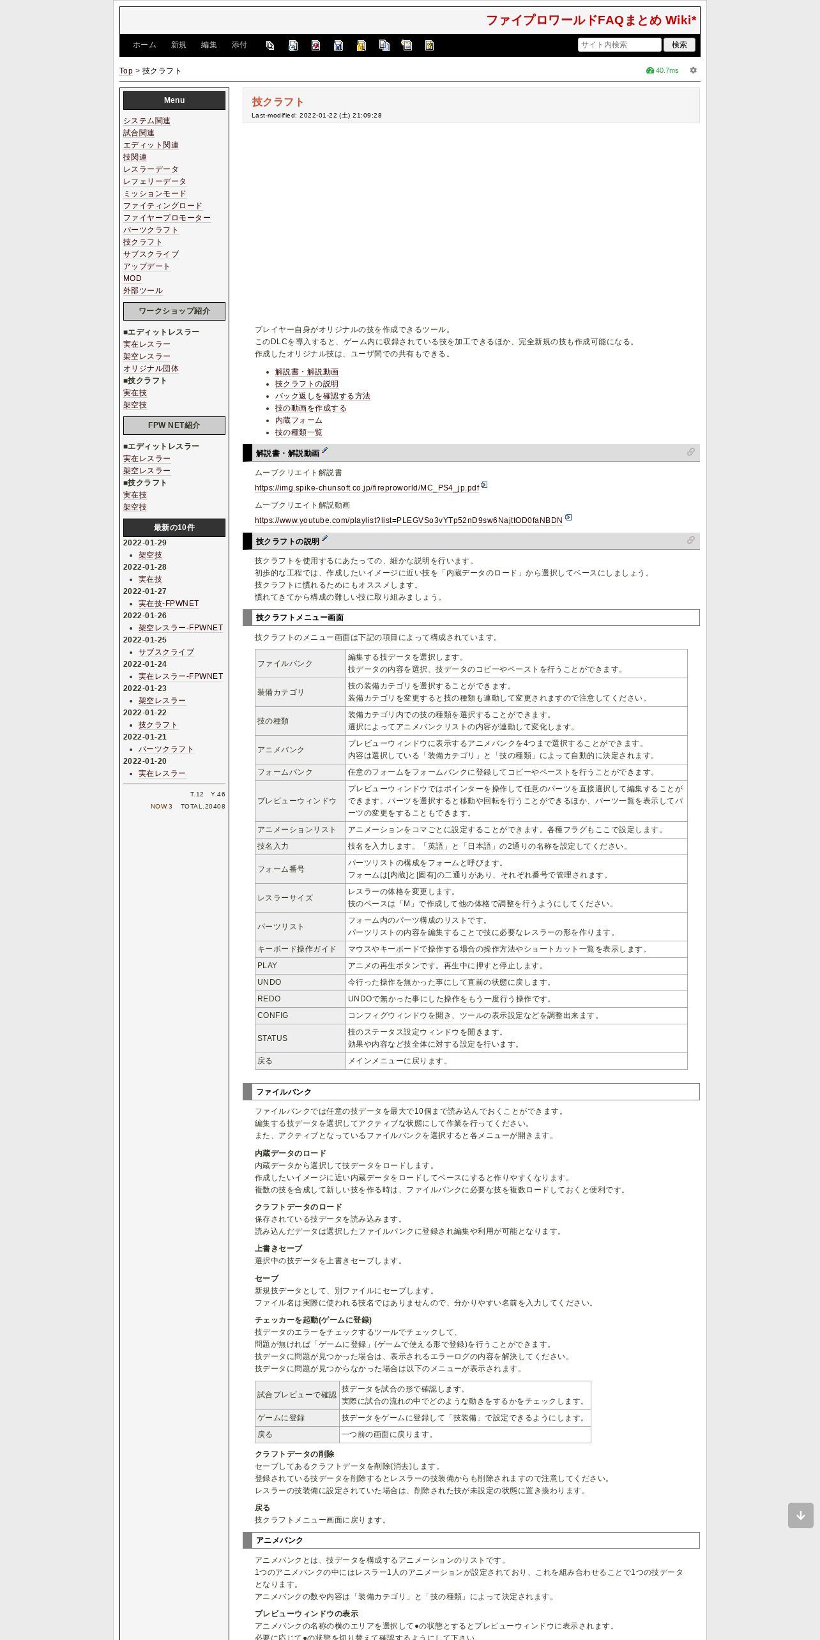
Task: Open 実在技-FPWNET under 2022-01-27
Action: pyautogui.click(x=169, y=604)
